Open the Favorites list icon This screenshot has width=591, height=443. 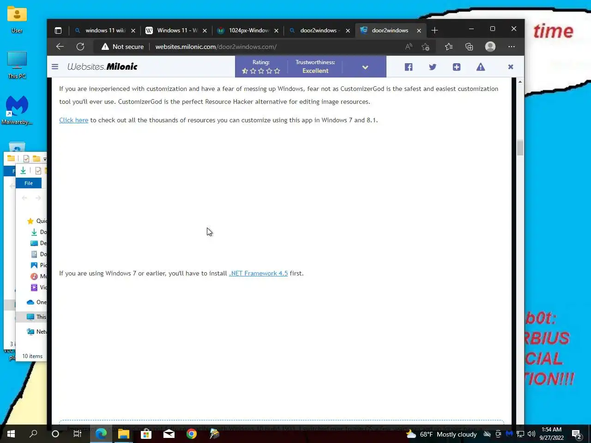pyautogui.click(x=449, y=47)
